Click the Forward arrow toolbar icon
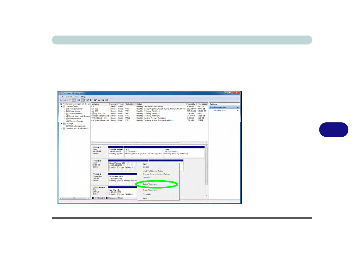The width and height of the screenshot is (364, 257). pos(65,100)
